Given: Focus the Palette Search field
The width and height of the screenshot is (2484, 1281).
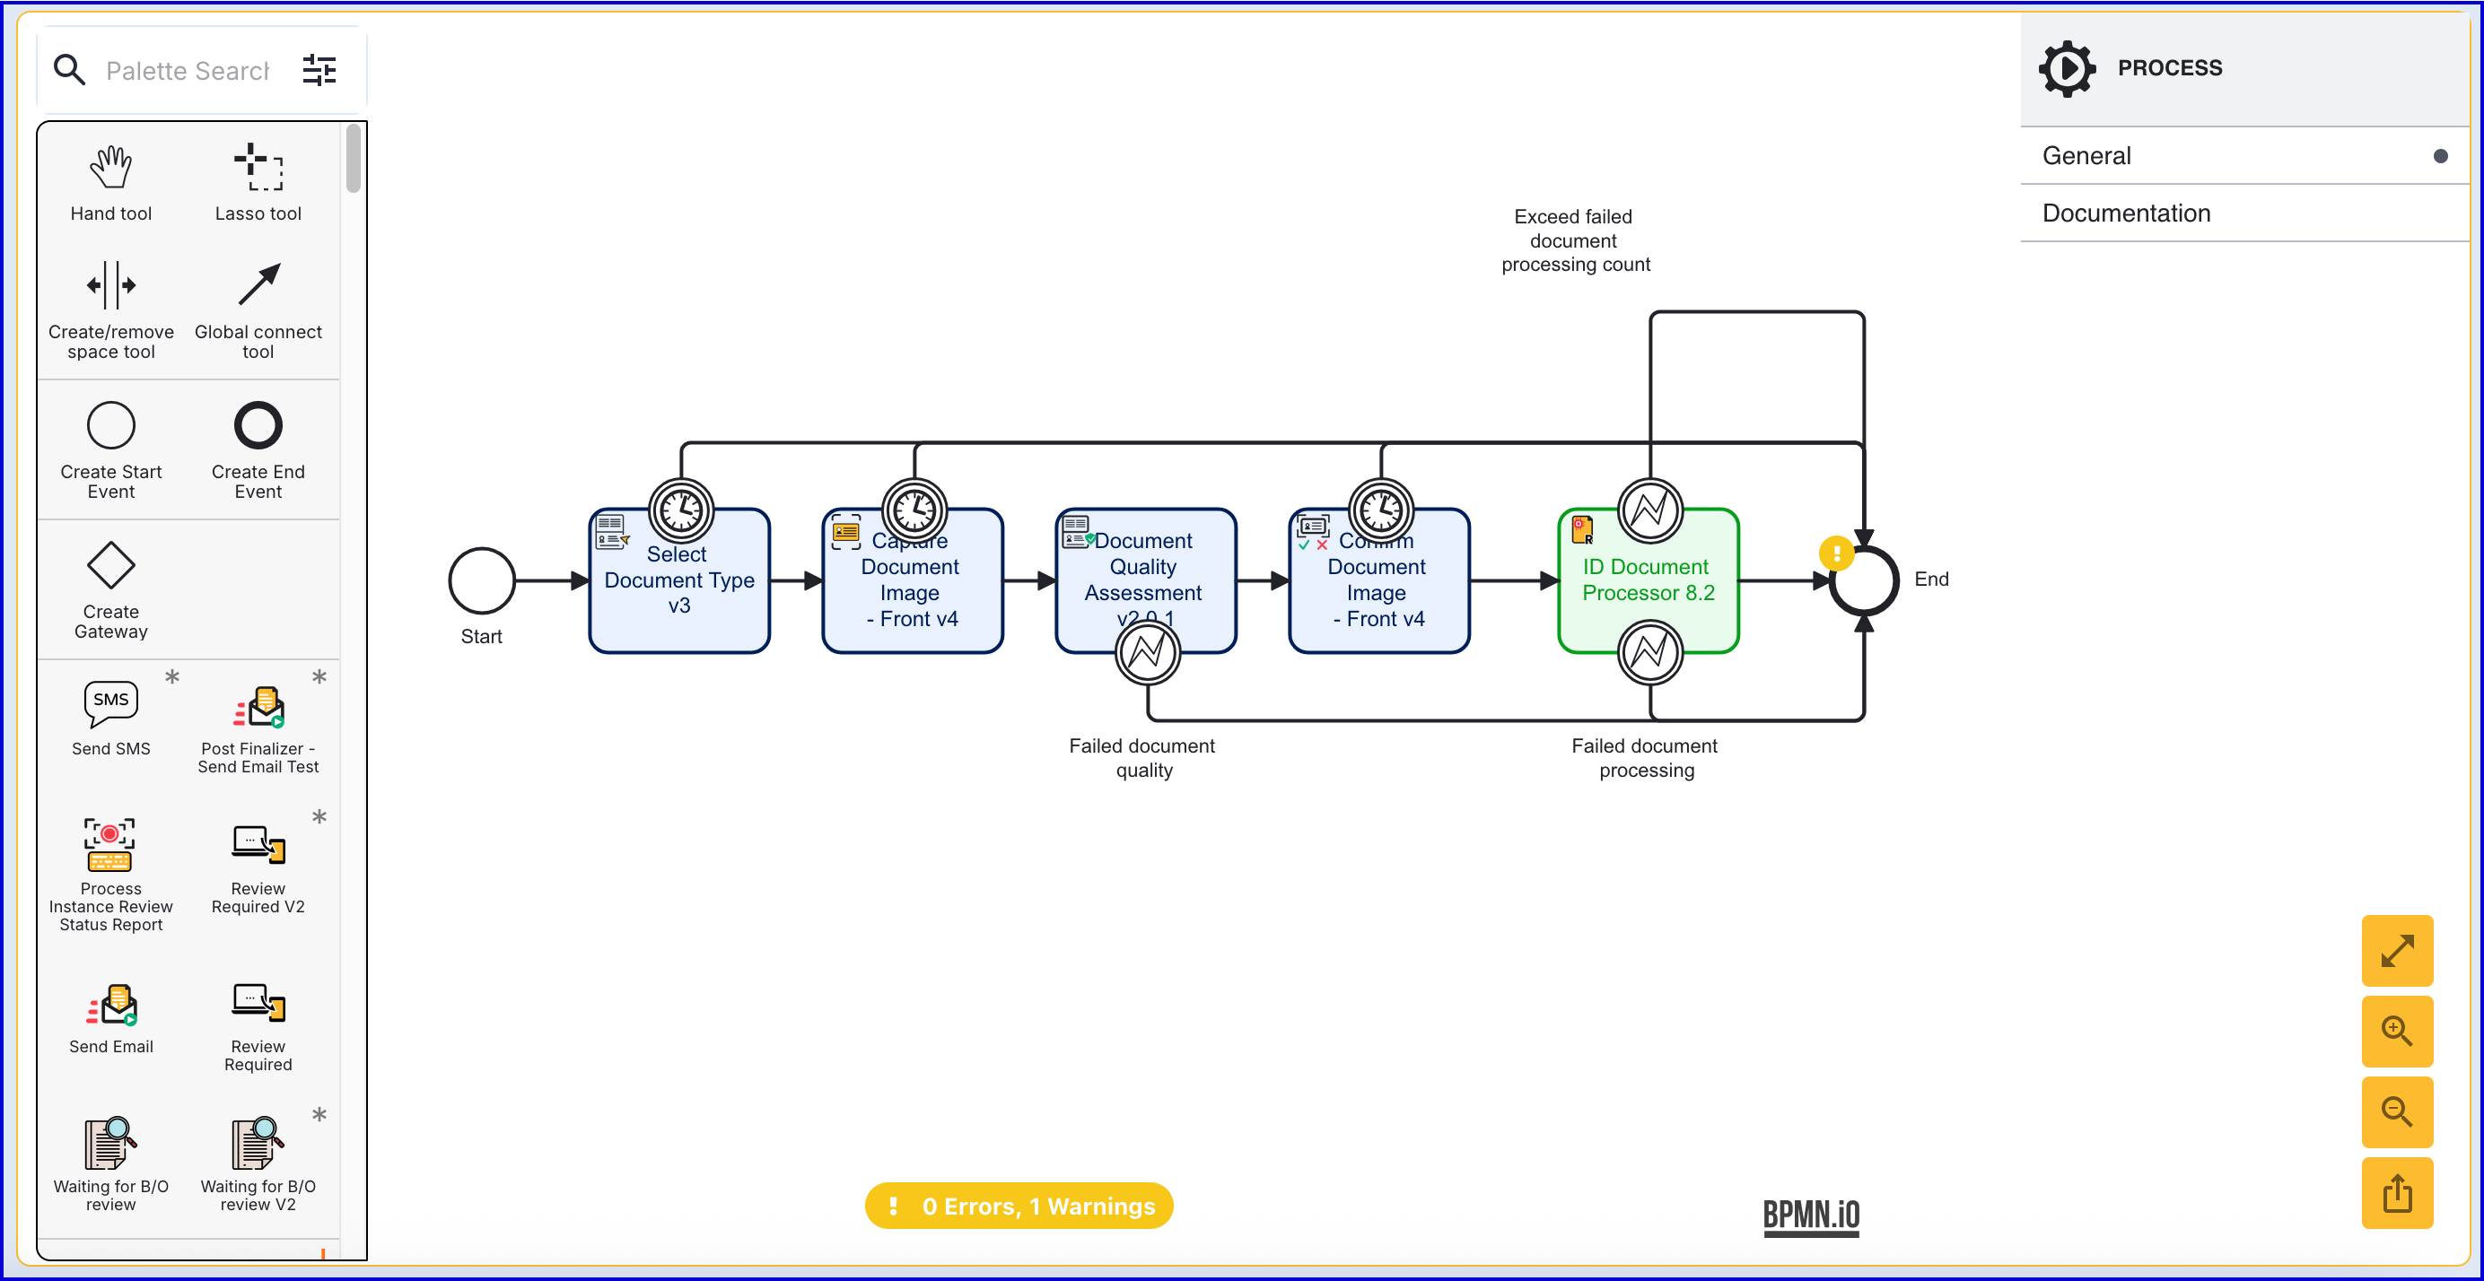Looking at the screenshot, I should click(188, 70).
